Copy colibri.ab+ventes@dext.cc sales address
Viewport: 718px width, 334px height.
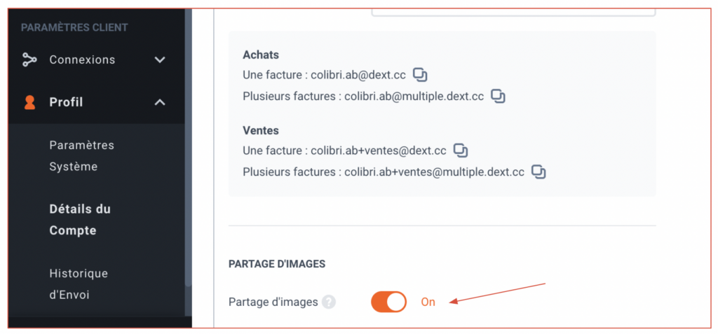coord(461,151)
